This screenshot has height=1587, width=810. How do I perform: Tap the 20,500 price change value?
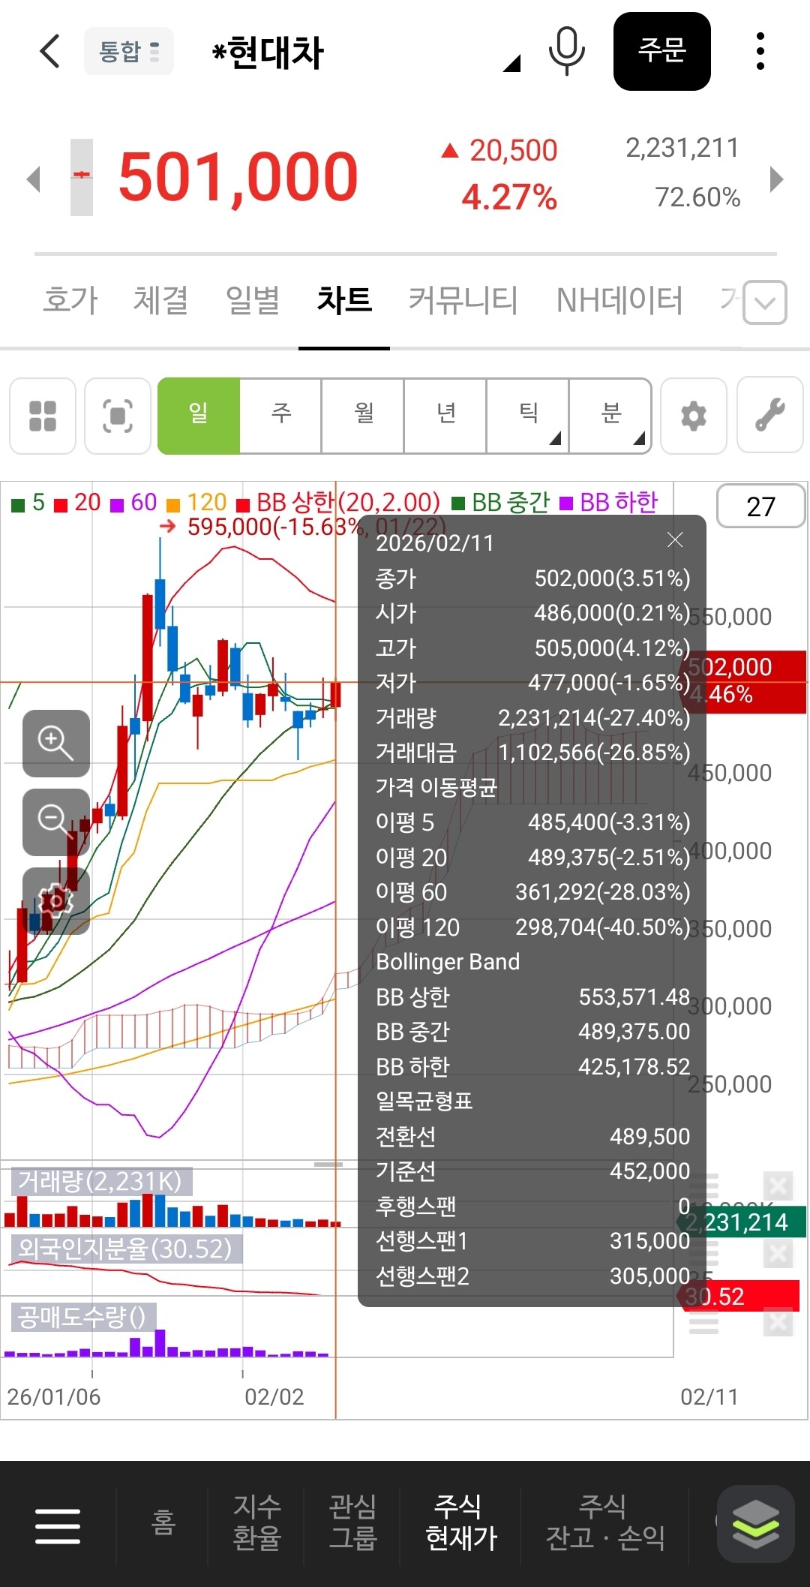pos(513,151)
